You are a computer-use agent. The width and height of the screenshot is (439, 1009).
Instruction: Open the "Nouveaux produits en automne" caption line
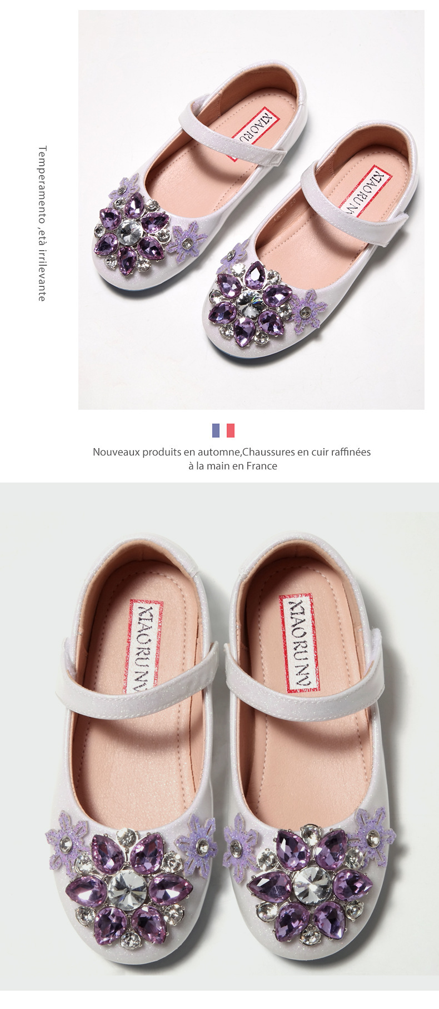(231, 452)
